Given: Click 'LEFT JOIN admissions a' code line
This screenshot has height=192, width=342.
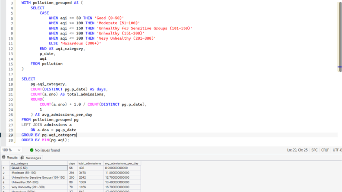Looking at the screenshot, I should (47, 125).
